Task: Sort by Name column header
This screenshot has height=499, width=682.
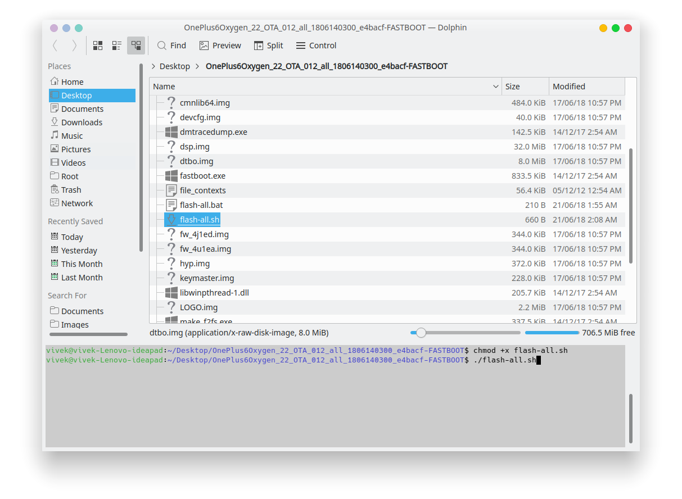Action: 326,87
